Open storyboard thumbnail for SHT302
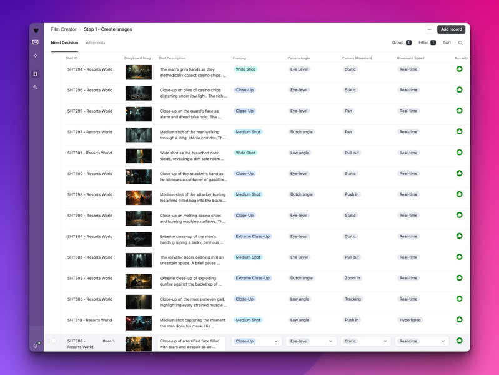This screenshot has width=499, height=375. pyautogui.click(x=139, y=281)
